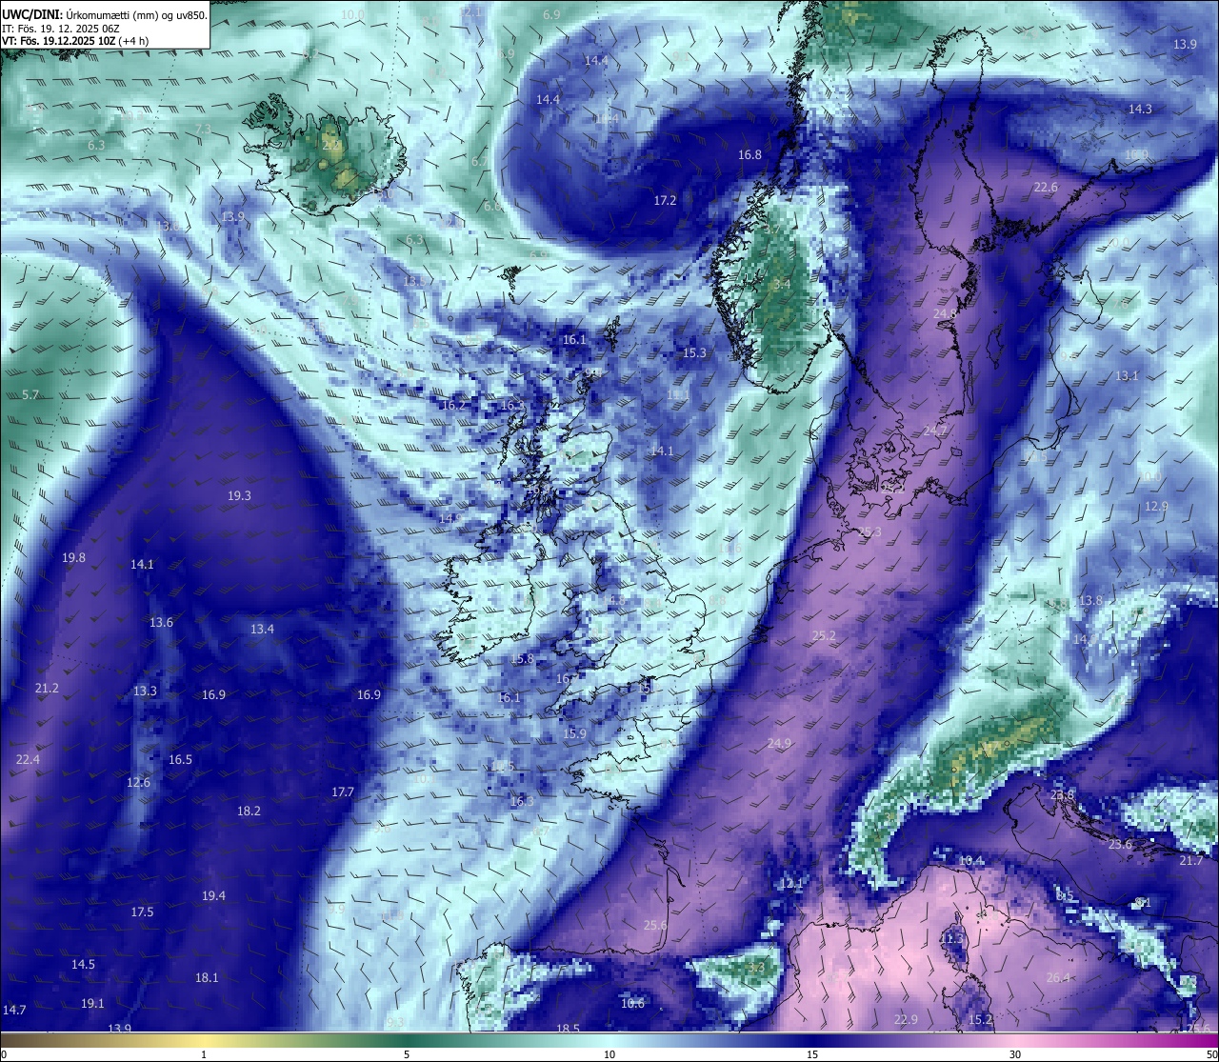Click the 13.1 value on the map
Image resolution: width=1219 pixels, height=1062 pixels.
pos(1127,375)
